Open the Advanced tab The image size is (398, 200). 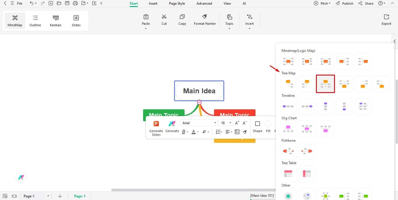204,3
